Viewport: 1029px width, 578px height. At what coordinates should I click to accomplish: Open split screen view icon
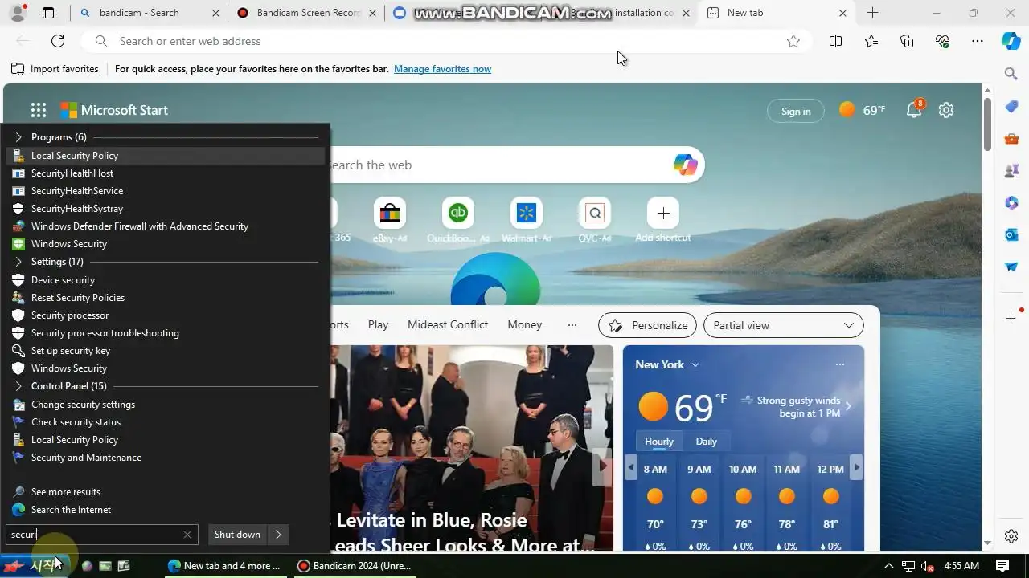pos(835,41)
